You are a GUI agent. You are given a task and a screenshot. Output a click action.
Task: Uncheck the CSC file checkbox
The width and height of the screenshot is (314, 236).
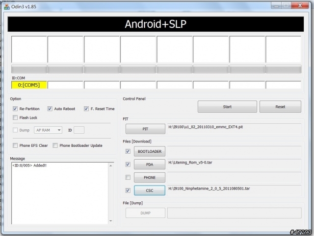(x=128, y=190)
